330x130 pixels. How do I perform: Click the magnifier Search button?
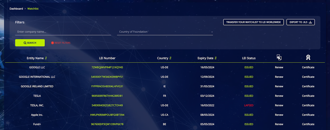coord(30,43)
